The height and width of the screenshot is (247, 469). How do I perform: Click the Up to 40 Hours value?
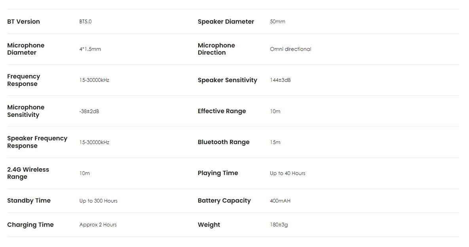click(x=287, y=173)
